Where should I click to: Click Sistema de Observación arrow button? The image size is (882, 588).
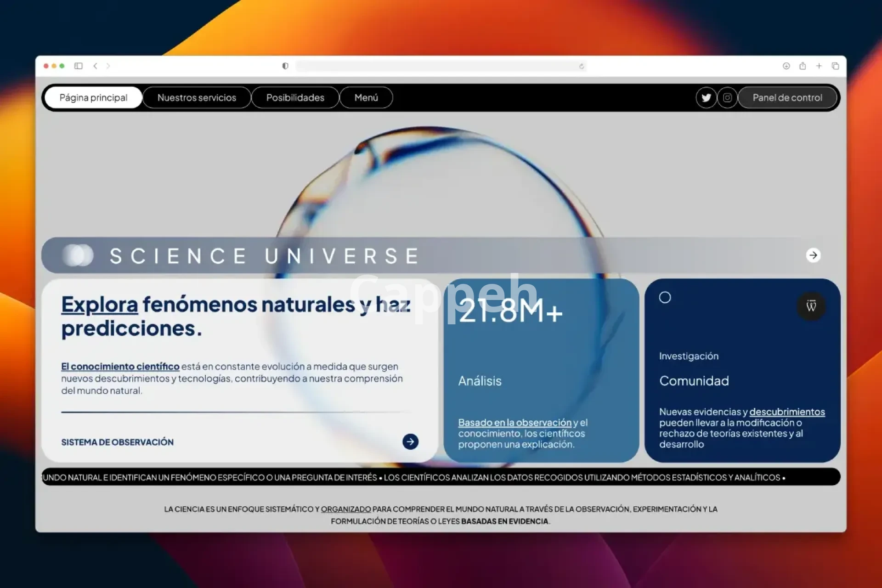pos(410,441)
